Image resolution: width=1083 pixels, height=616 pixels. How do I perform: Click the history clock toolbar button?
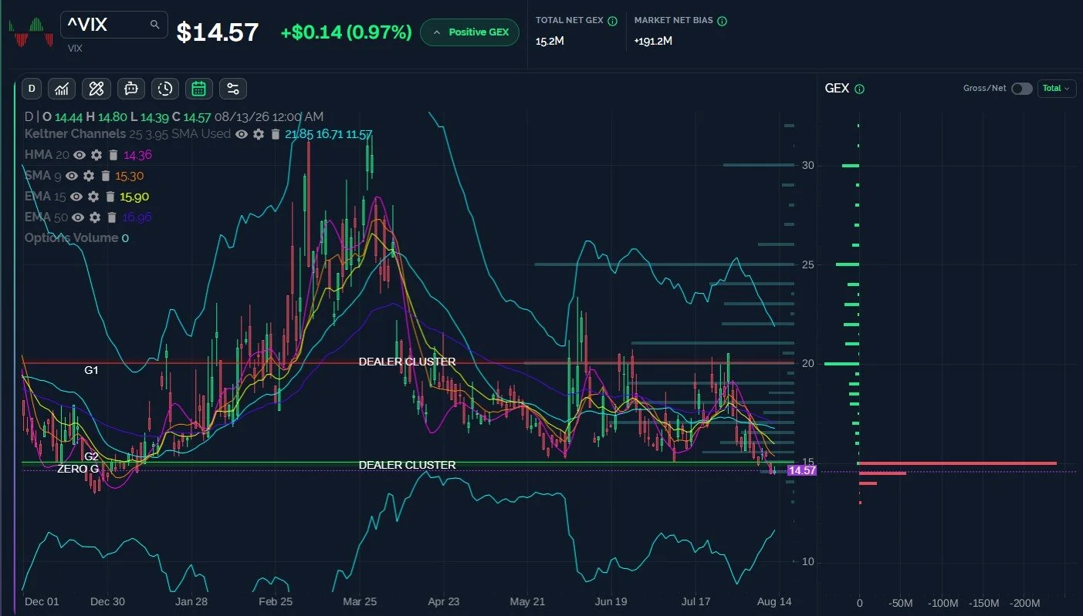pos(164,89)
